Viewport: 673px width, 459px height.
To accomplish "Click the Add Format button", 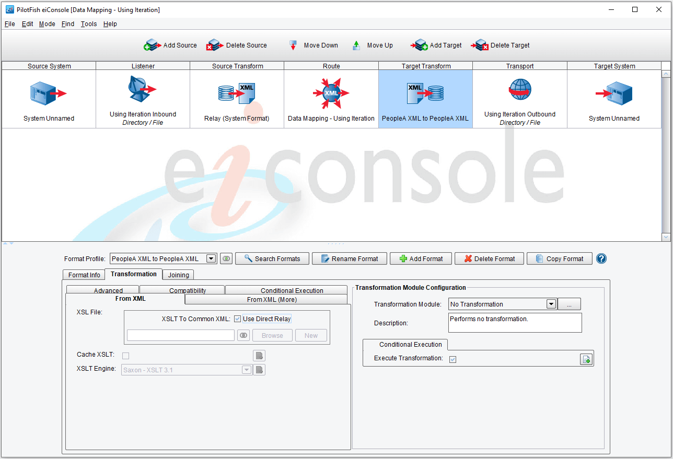I will pyautogui.click(x=421, y=258).
